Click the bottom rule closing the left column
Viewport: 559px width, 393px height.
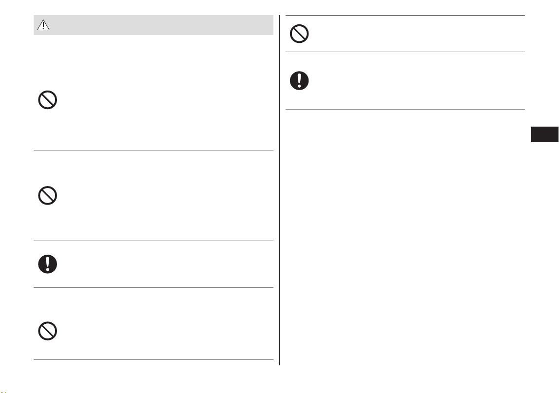click(x=154, y=359)
